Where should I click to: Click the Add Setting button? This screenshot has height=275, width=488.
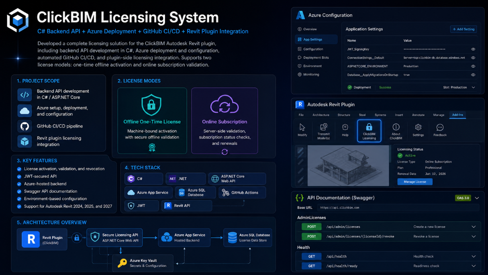tap(463, 29)
